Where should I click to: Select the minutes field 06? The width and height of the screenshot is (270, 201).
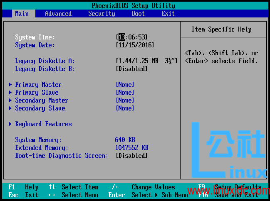(x=132, y=37)
